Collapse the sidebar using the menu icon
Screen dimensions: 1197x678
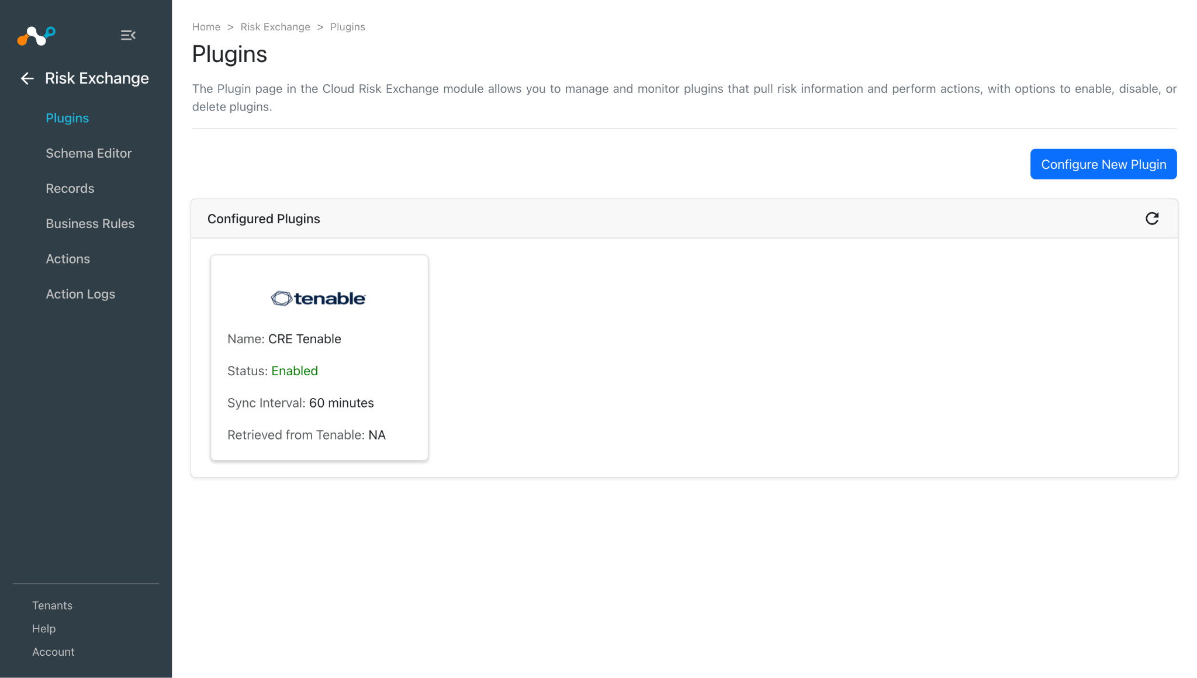point(128,36)
